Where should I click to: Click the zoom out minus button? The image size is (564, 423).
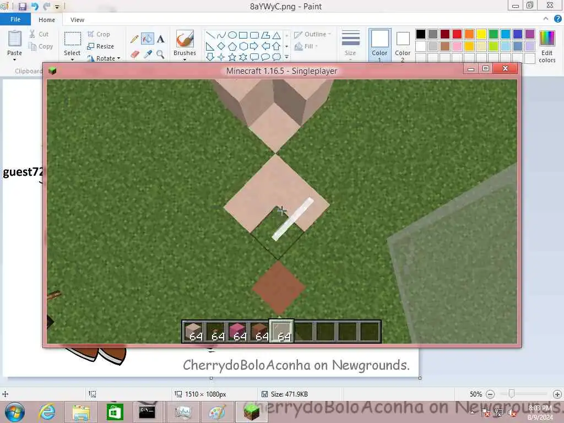pos(490,394)
